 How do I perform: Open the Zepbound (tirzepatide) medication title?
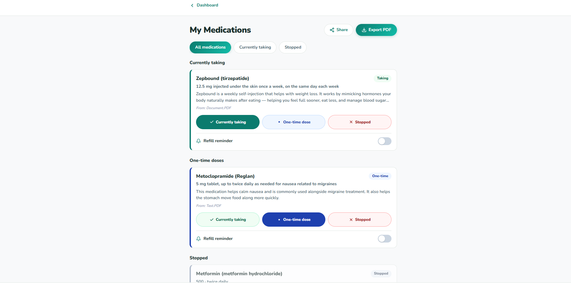(x=223, y=78)
